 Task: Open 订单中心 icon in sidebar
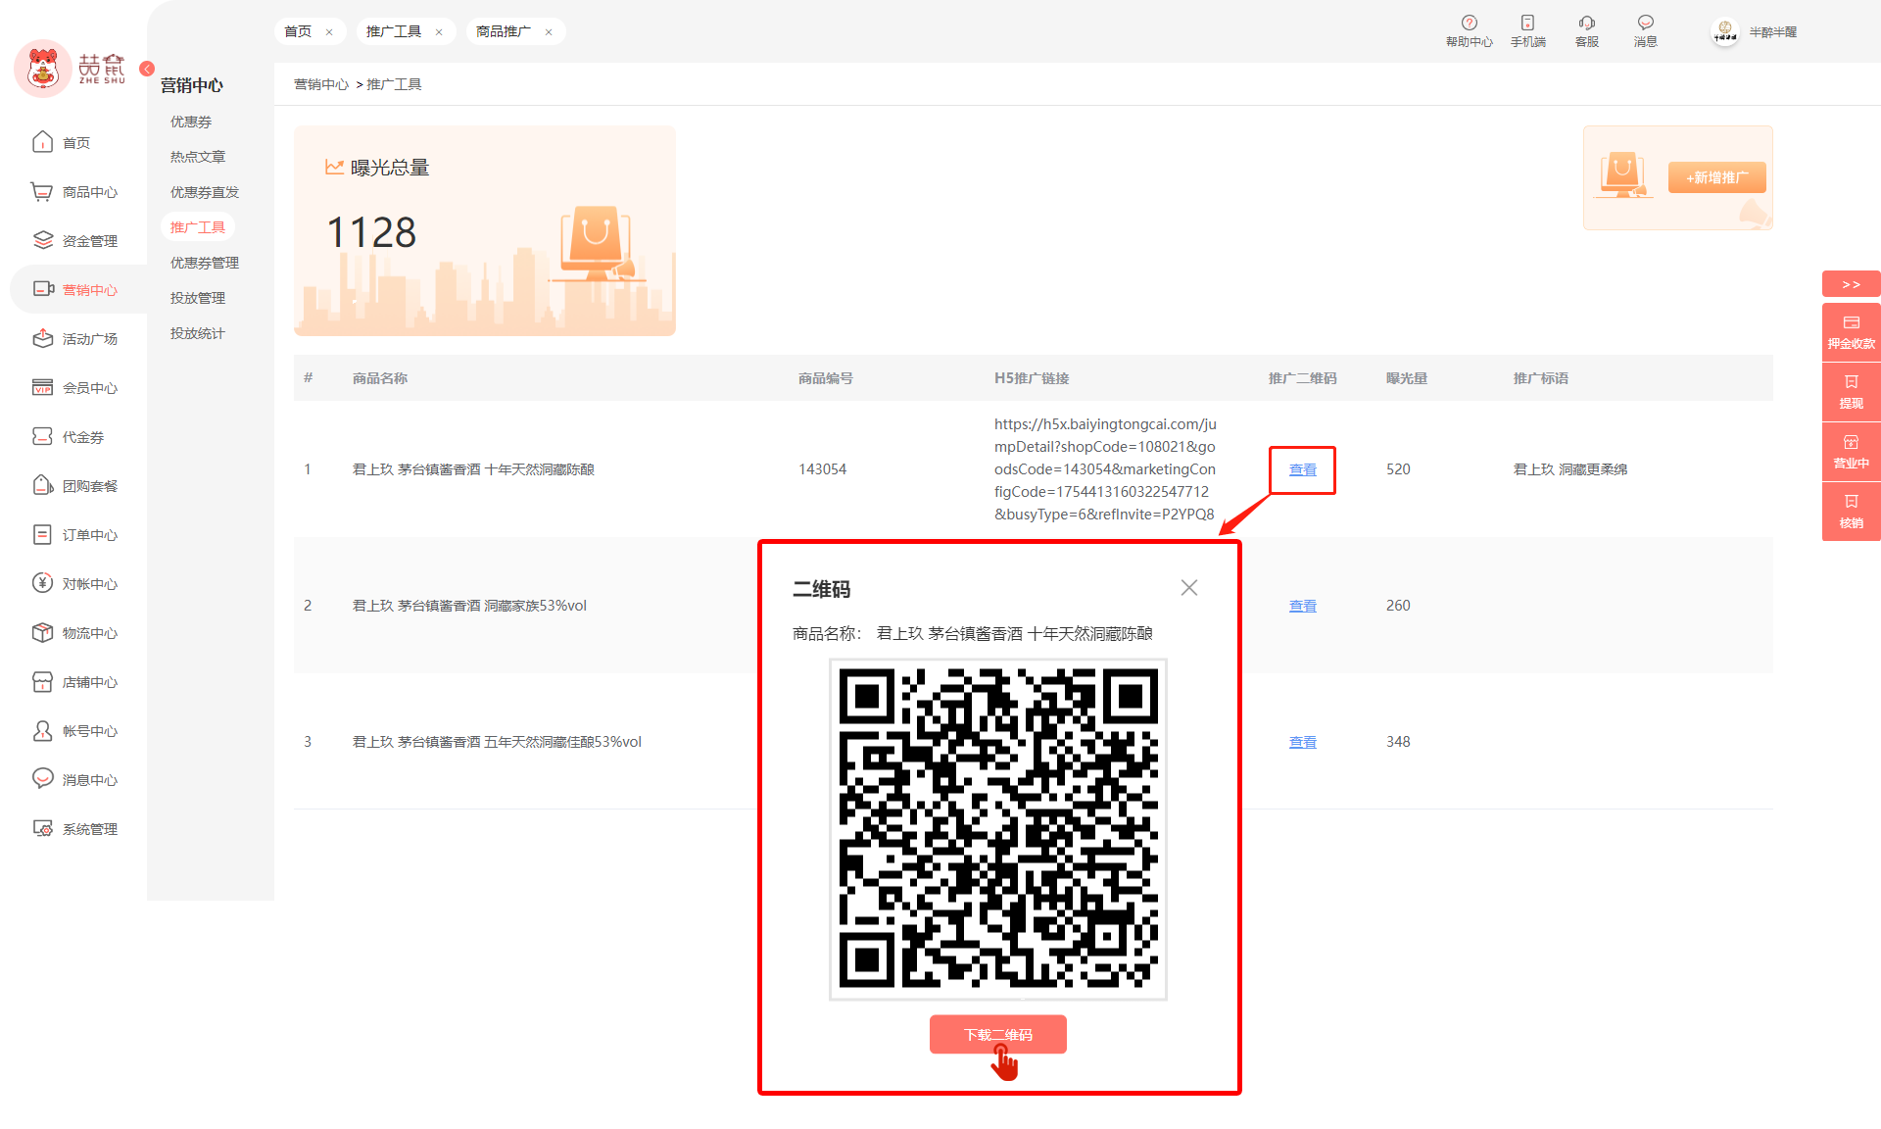tap(42, 534)
